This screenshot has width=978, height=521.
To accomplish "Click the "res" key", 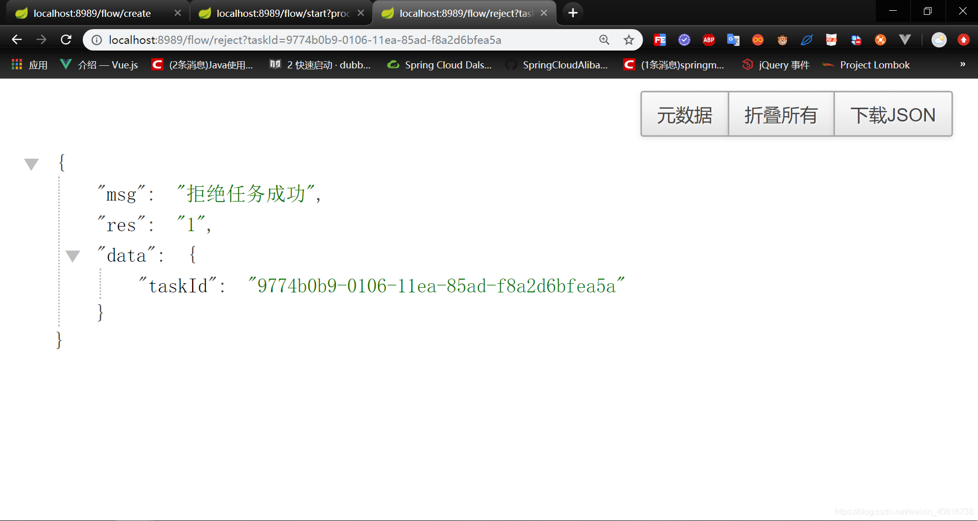I will coord(122,225).
